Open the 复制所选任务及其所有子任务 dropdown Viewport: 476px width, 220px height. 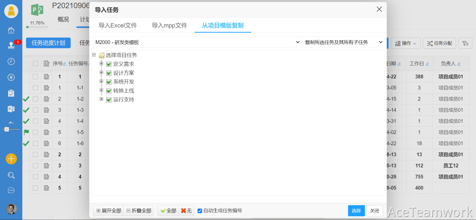pos(343,42)
